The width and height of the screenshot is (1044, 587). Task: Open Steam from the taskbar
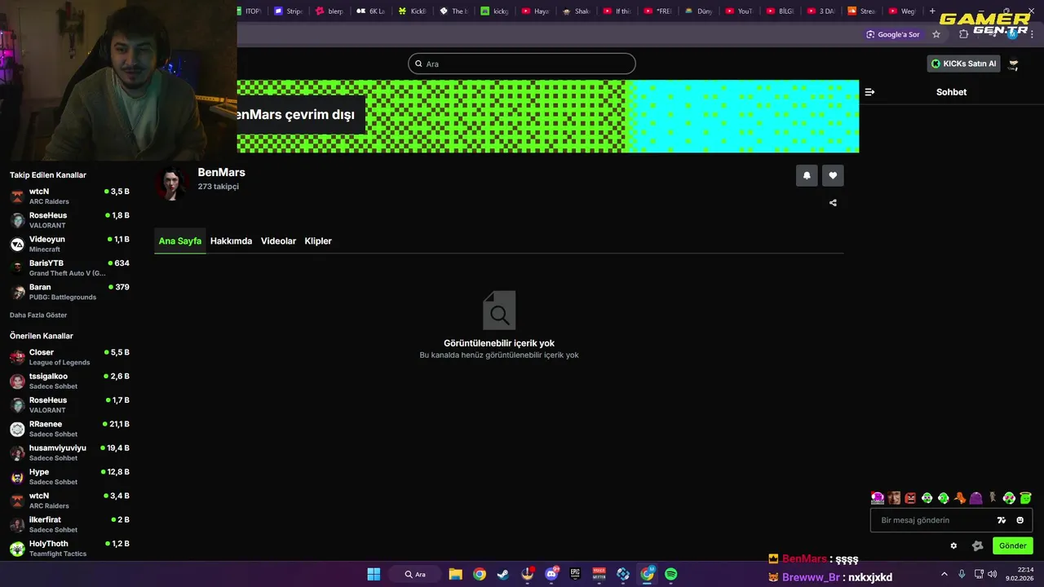(503, 574)
